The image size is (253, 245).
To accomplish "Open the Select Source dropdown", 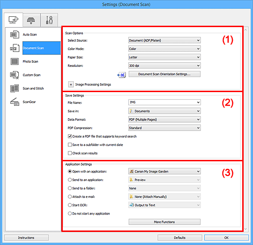I will click(x=164, y=40).
